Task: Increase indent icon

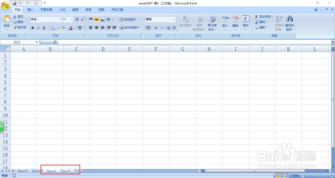Action: click(x=114, y=27)
